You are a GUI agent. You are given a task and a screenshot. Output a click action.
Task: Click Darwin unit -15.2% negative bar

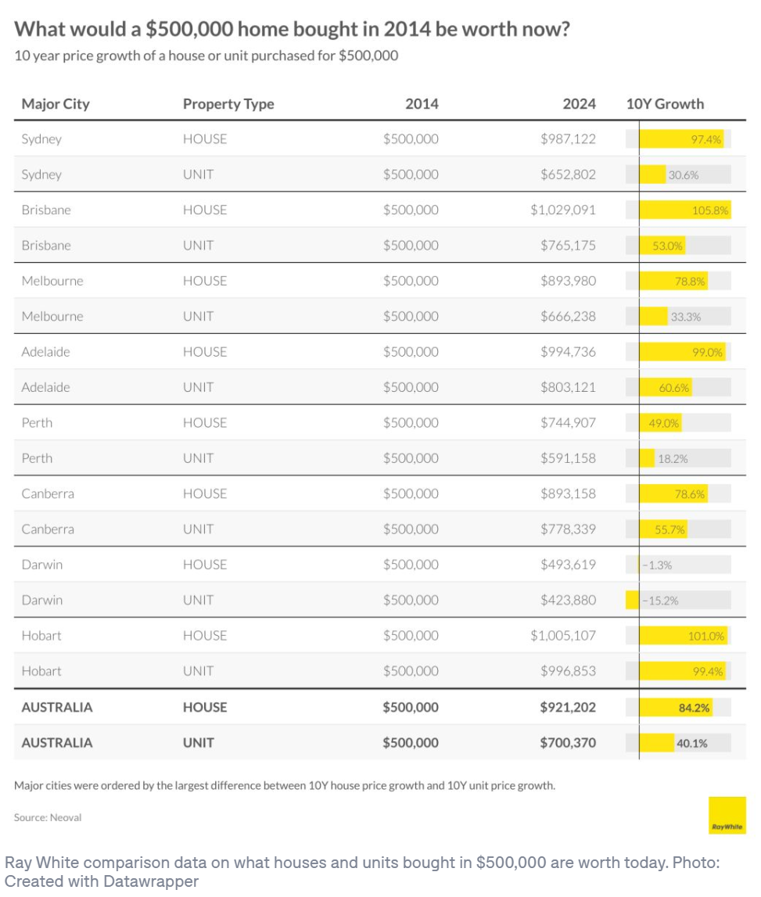click(632, 600)
